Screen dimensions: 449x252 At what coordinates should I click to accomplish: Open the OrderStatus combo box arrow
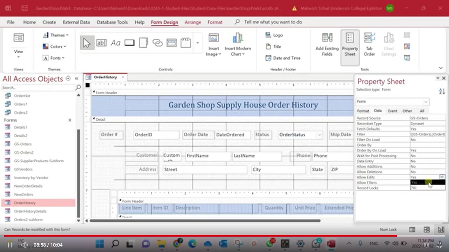click(320, 135)
